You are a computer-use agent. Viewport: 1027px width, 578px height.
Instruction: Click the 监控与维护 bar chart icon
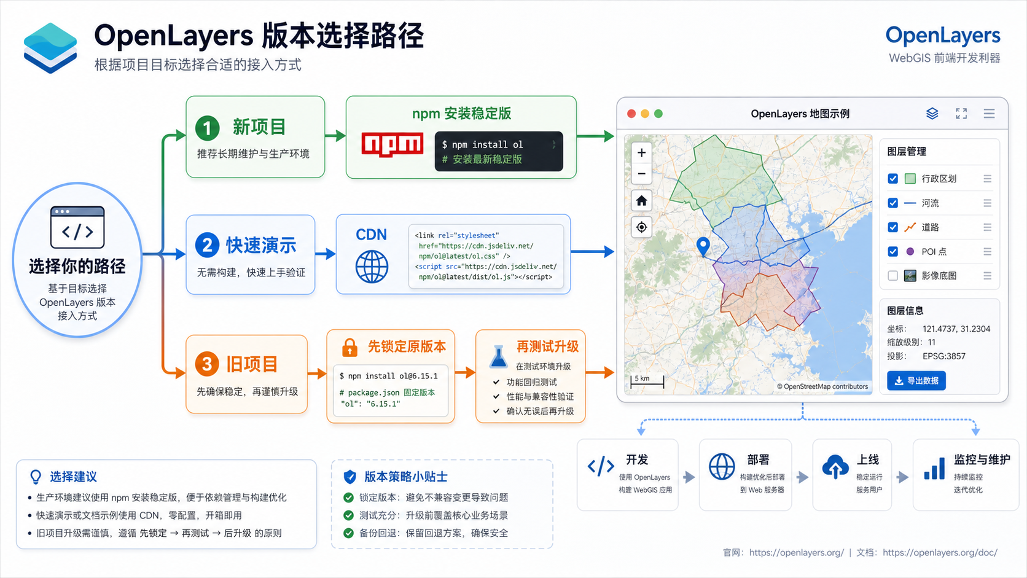point(934,468)
